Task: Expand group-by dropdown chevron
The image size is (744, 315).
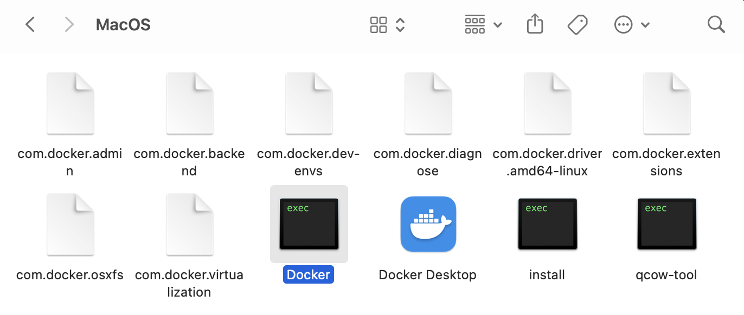Action: [498, 25]
